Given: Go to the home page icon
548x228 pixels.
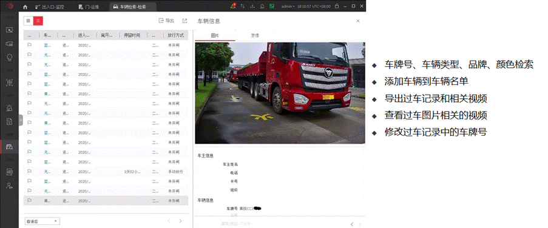Looking at the screenshot, I should click(25, 7).
